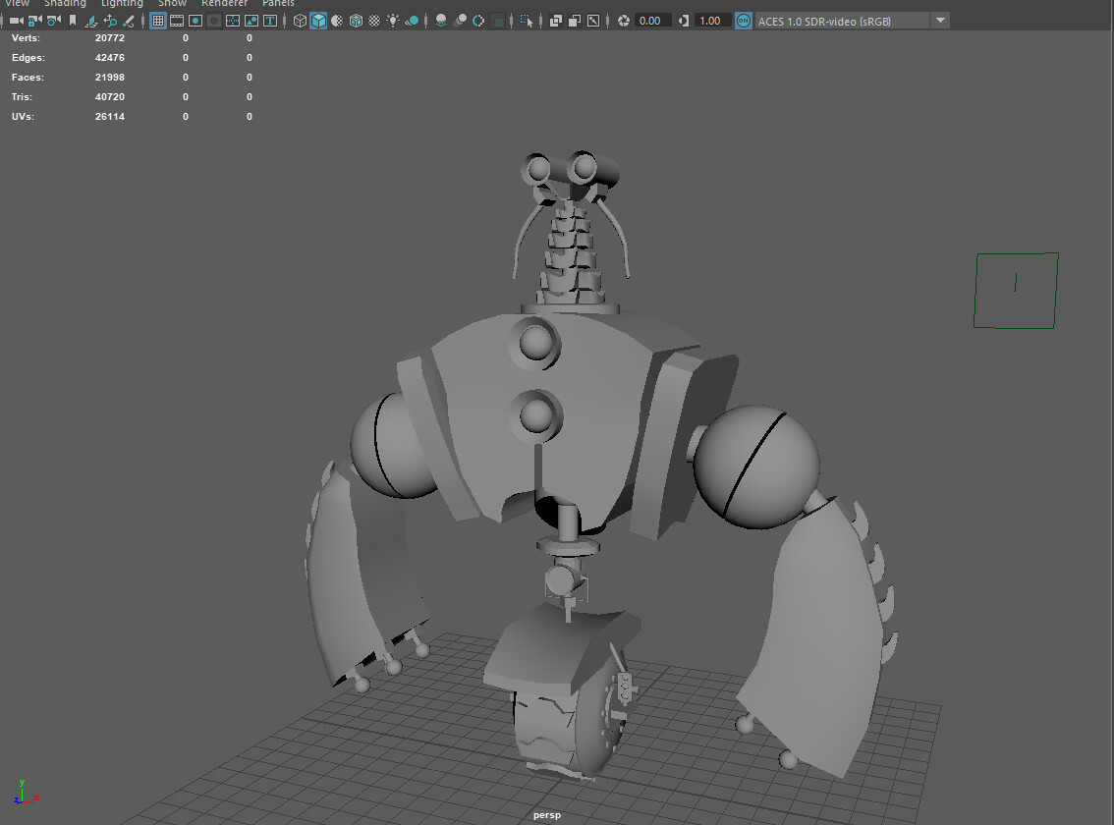The image size is (1114, 825).
Task: Show the resolution gate
Action: point(195,20)
